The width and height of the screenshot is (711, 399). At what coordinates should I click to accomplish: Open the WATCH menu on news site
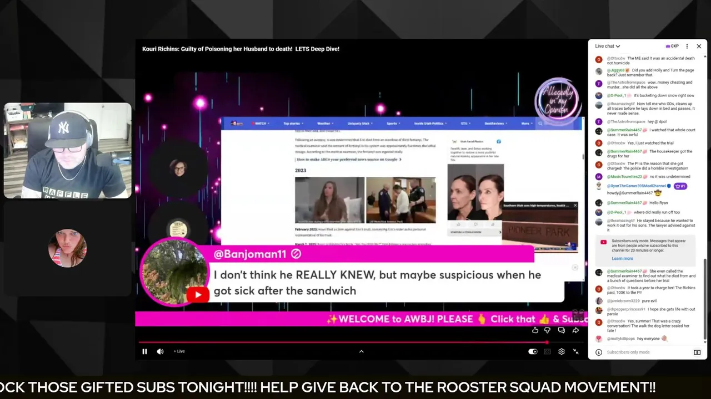coord(260,124)
